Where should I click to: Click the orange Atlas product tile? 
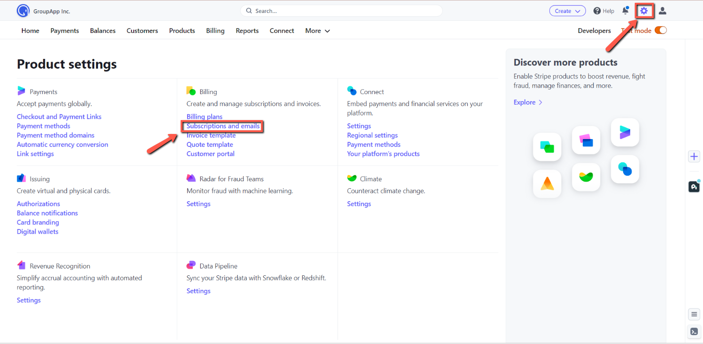(x=547, y=184)
